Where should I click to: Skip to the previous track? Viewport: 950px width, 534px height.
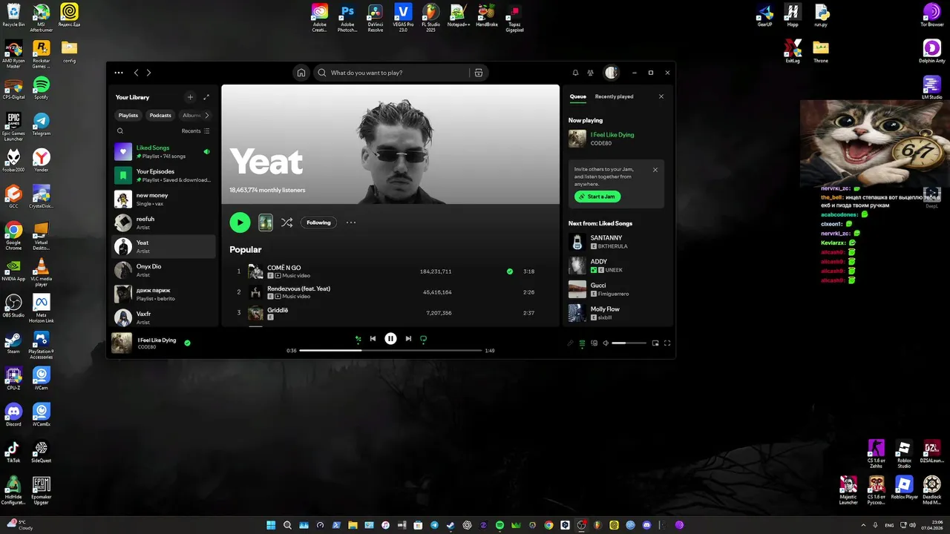pos(373,339)
